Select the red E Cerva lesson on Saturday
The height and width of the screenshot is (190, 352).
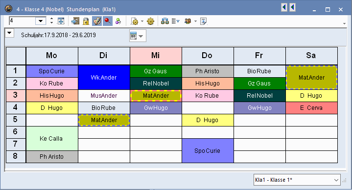pyautogui.click(x=311, y=108)
